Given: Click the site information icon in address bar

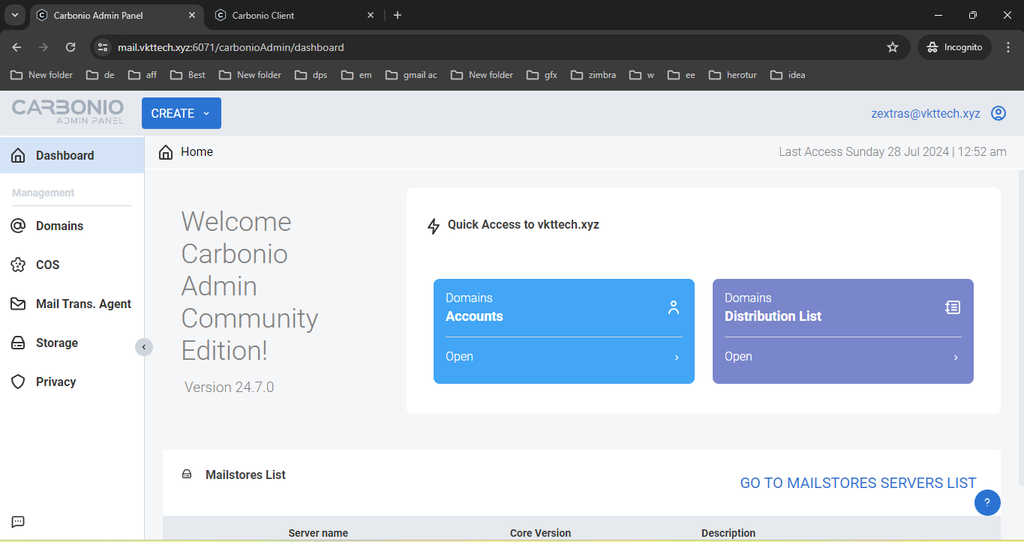Looking at the screenshot, I should click(x=104, y=47).
